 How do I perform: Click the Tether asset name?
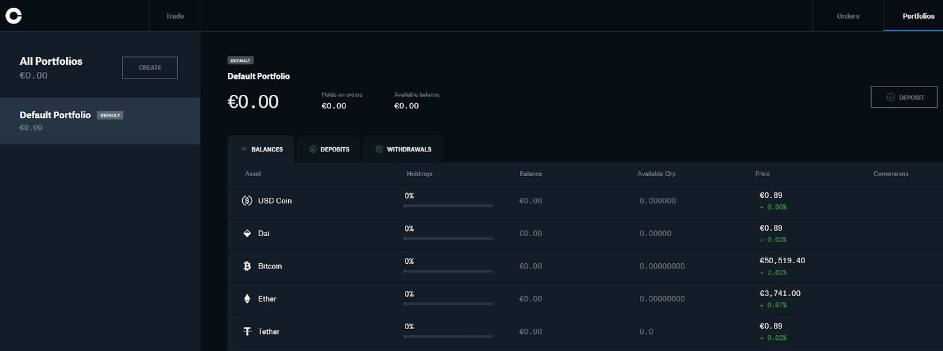269,332
